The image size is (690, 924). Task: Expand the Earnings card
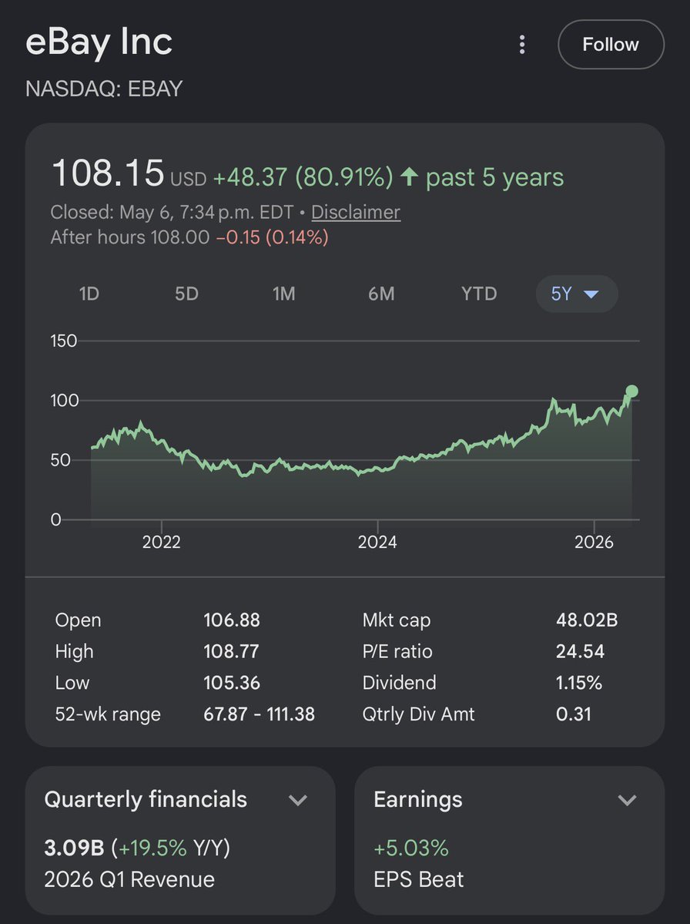click(627, 800)
